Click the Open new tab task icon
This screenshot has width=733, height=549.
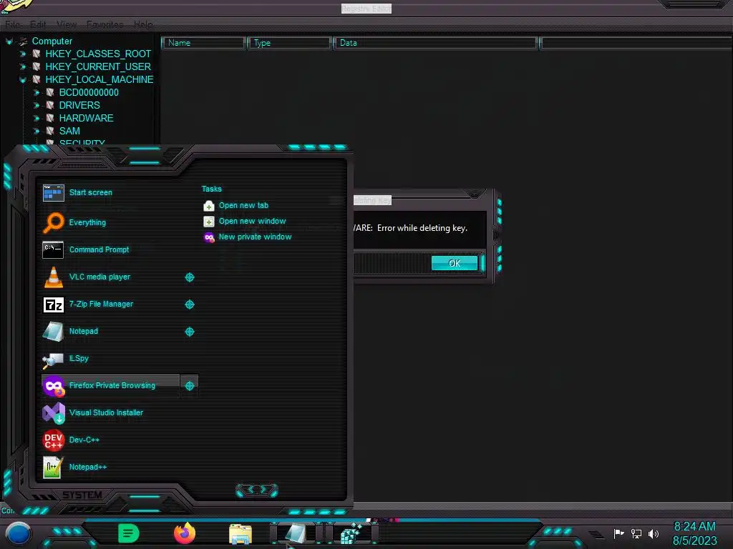[x=209, y=205]
